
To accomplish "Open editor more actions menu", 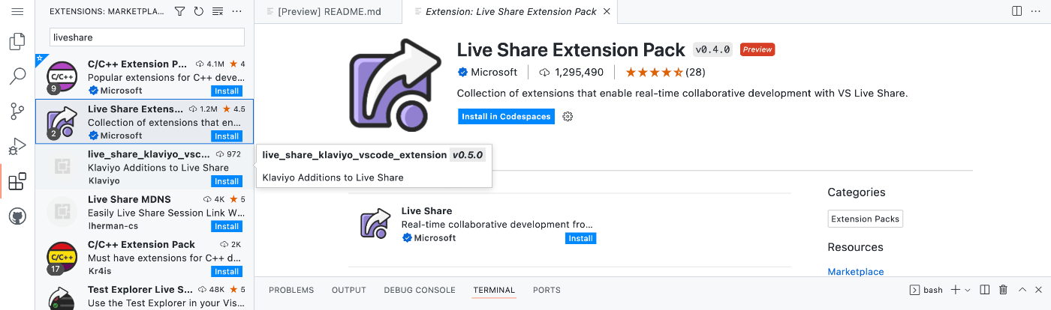I will (1036, 11).
